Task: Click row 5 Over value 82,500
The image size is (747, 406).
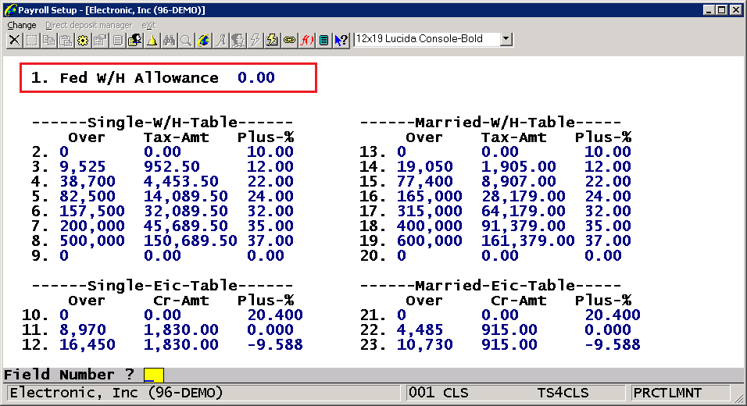Action: click(x=88, y=196)
